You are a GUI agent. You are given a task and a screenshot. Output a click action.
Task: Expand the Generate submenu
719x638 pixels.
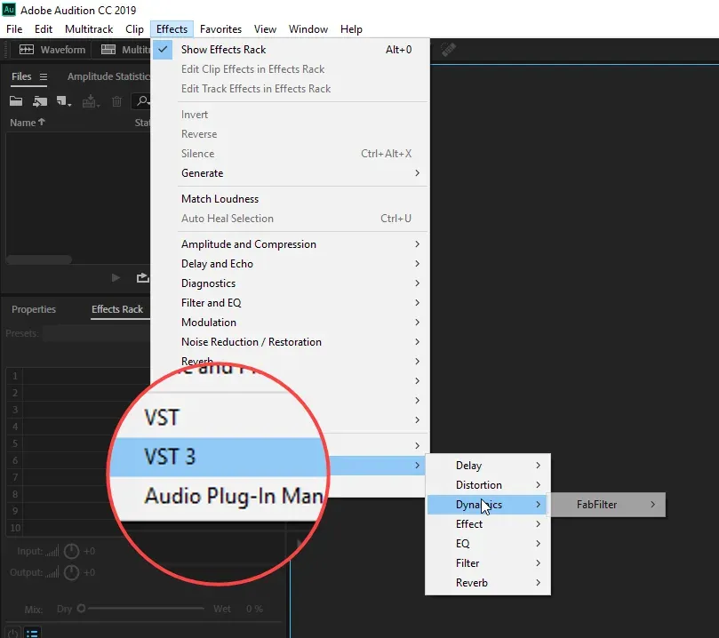tap(290, 173)
